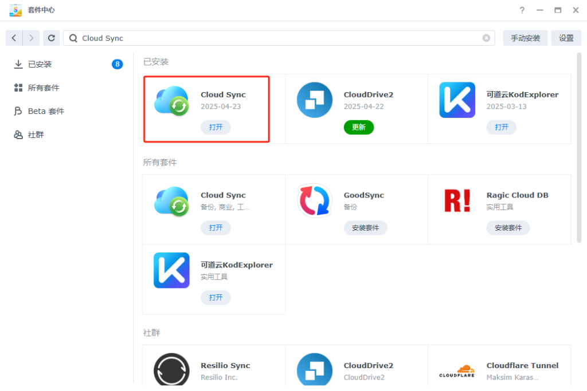587x391 pixels.
Task: Click the 所有套件 grid icon in sidebar
Action: [18, 88]
